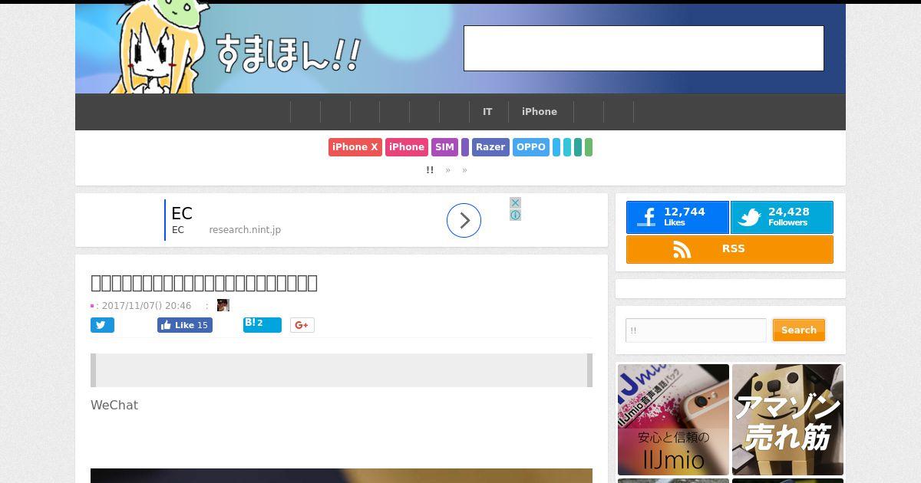921x483 pixels.
Task: Click the Twitter 24,428 Followers button
Action: pyautogui.click(x=781, y=218)
